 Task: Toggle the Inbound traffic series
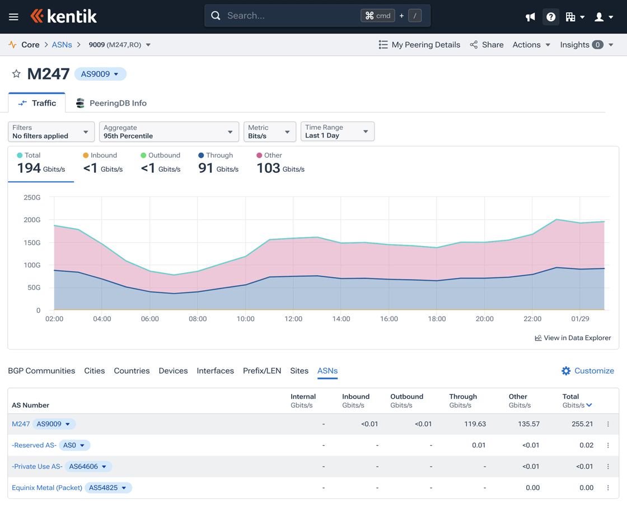[x=103, y=163]
